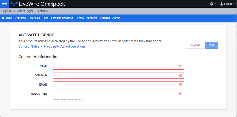
Task: Open the settings gear dropdown
Action: (213, 4)
